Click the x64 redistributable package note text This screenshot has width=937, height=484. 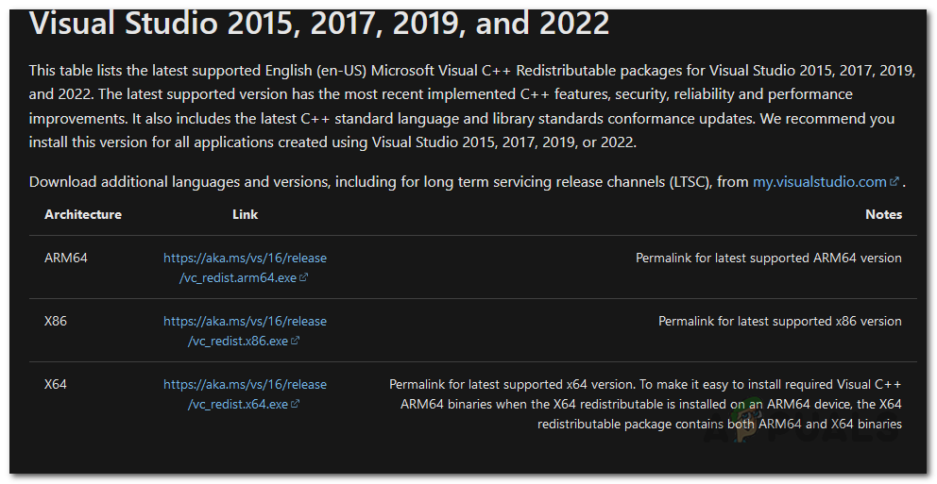pos(645,404)
